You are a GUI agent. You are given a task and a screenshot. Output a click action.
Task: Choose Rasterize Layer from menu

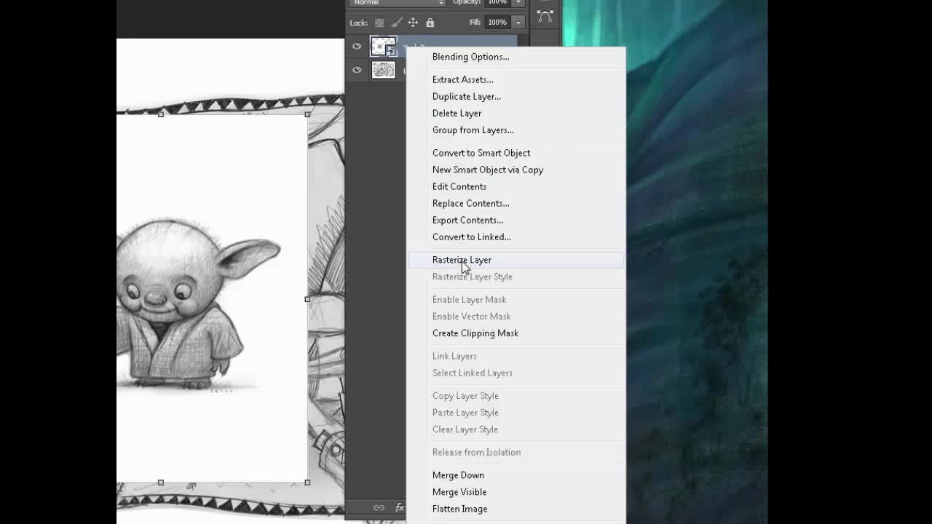click(x=462, y=260)
